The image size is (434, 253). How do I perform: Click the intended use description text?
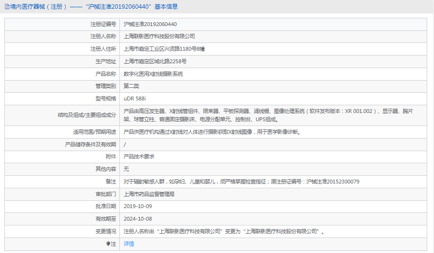(x=212, y=132)
